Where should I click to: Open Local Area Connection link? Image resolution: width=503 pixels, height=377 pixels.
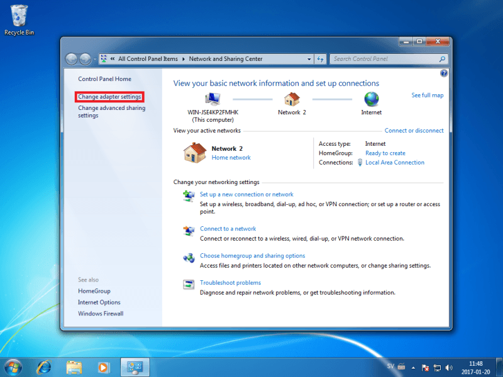point(395,163)
